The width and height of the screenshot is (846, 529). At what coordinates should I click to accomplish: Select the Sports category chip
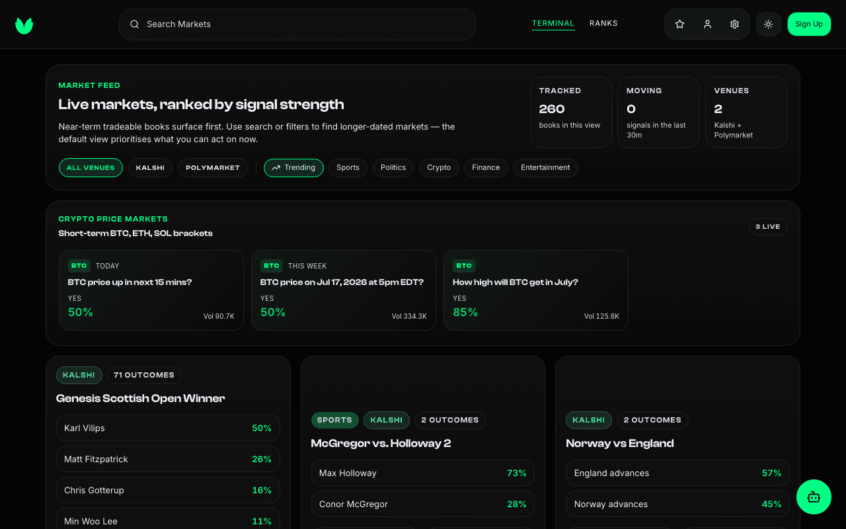click(348, 168)
